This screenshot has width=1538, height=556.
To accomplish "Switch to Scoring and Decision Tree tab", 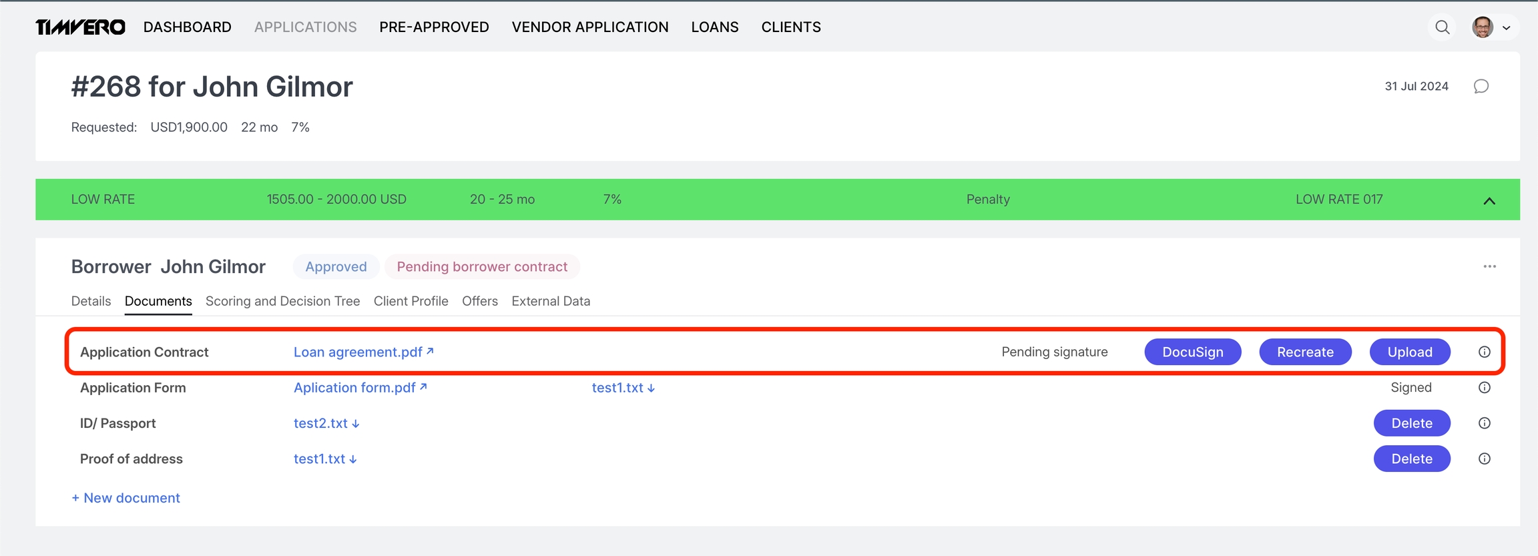I will click(x=282, y=301).
